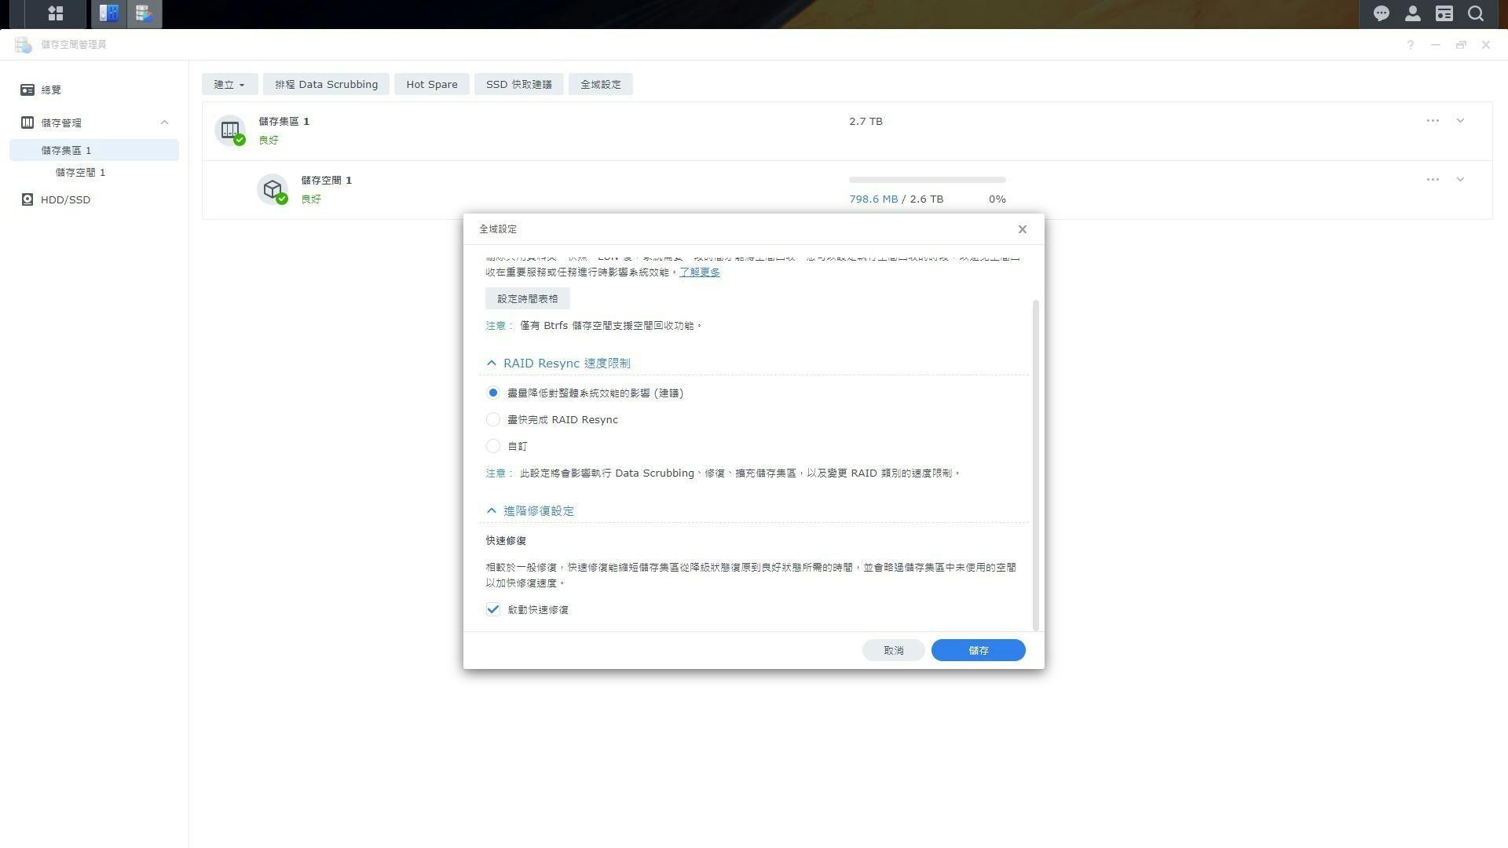Click the 儲存 button

978,650
